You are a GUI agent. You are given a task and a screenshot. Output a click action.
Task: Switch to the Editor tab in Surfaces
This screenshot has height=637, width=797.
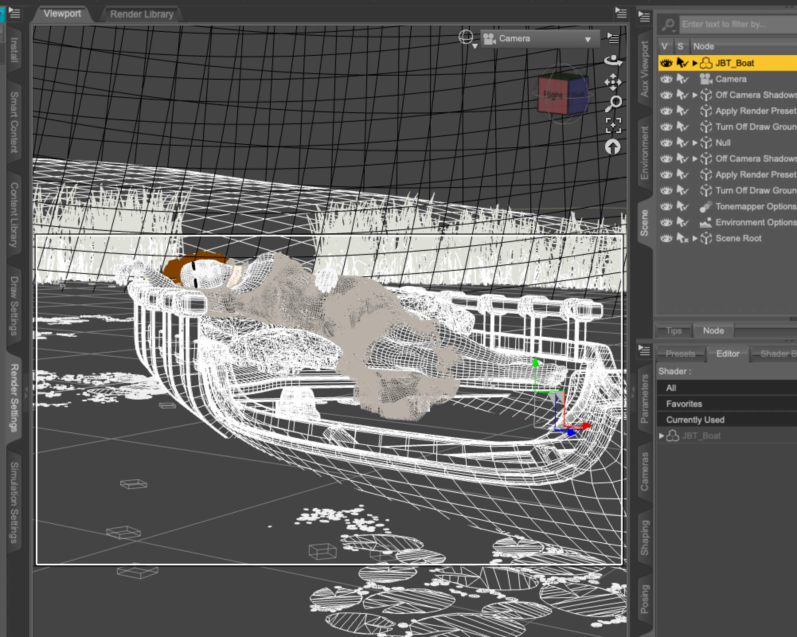pos(728,354)
